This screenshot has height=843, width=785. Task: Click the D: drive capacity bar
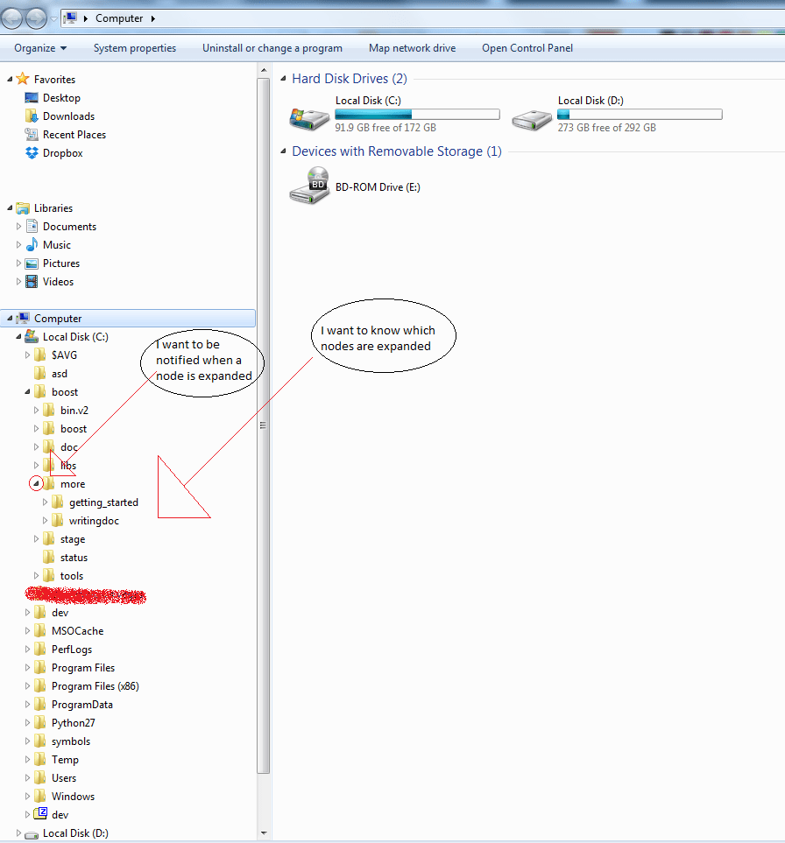[x=639, y=114]
